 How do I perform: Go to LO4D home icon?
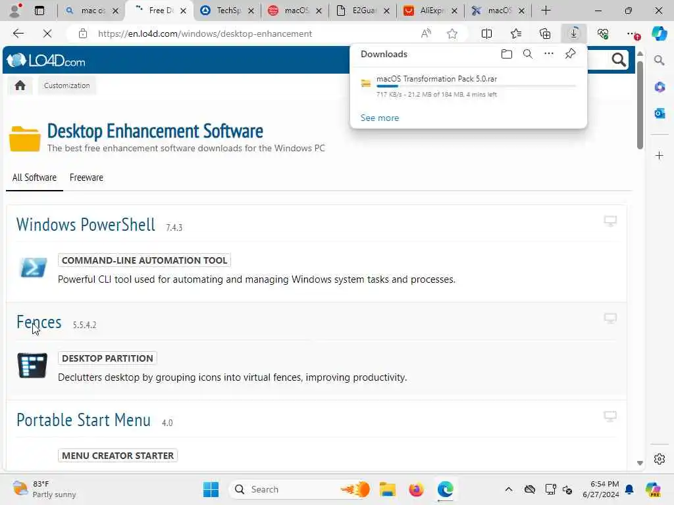click(x=20, y=85)
